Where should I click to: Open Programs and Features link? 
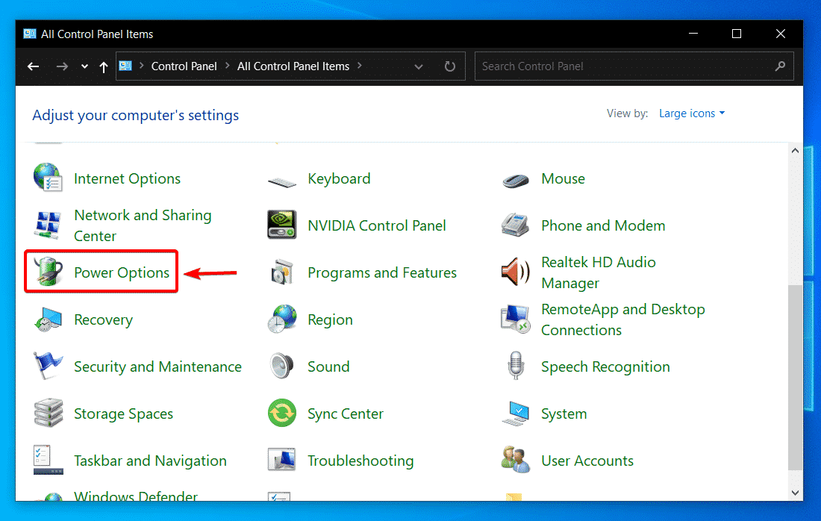381,272
